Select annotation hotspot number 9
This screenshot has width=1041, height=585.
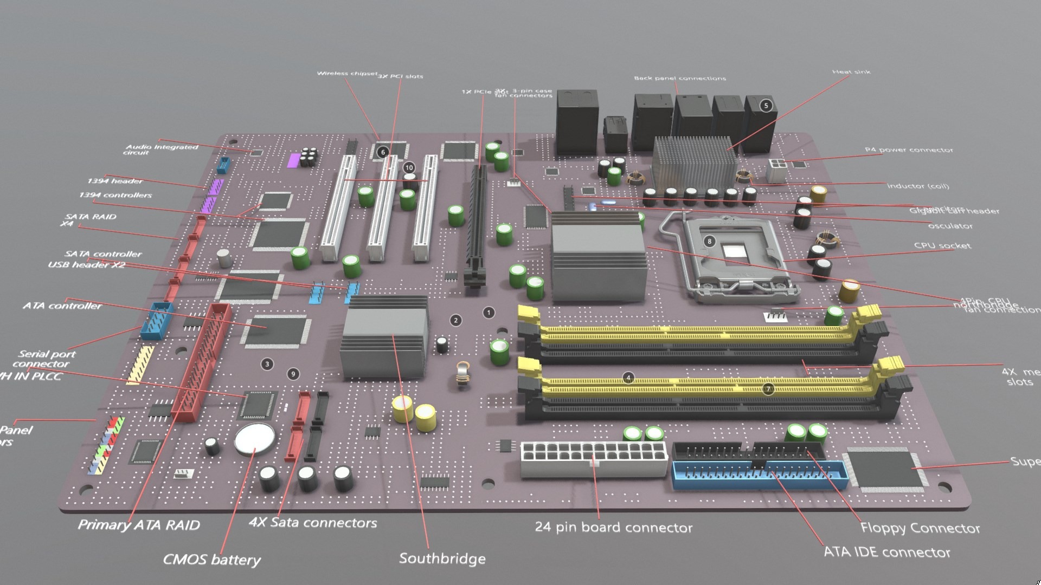coord(293,374)
